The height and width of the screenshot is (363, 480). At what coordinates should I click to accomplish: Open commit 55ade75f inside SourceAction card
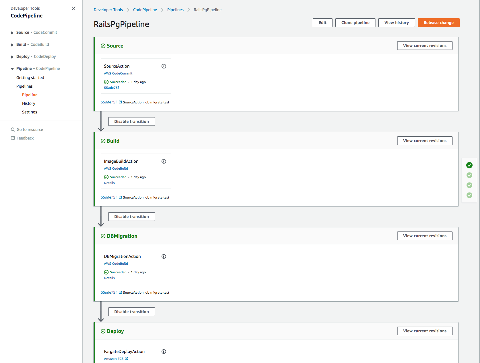(x=111, y=88)
